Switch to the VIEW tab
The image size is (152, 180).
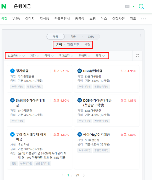point(16,19)
